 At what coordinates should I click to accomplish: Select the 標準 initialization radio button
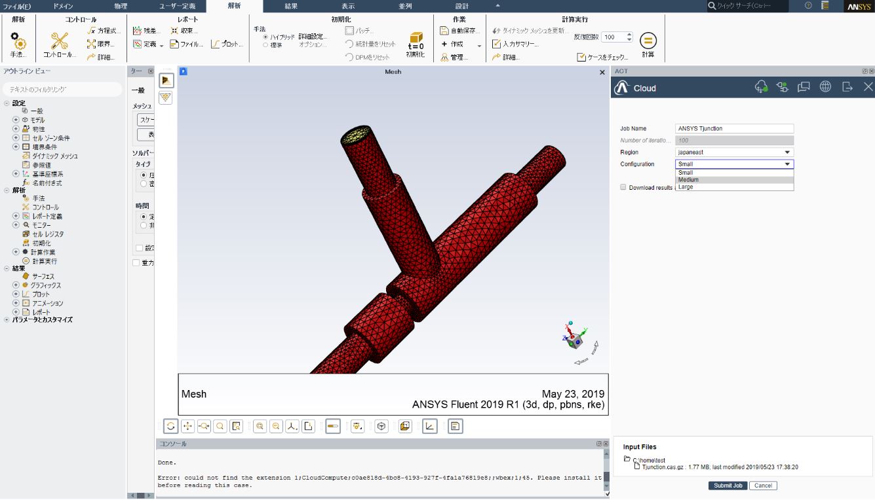265,45
